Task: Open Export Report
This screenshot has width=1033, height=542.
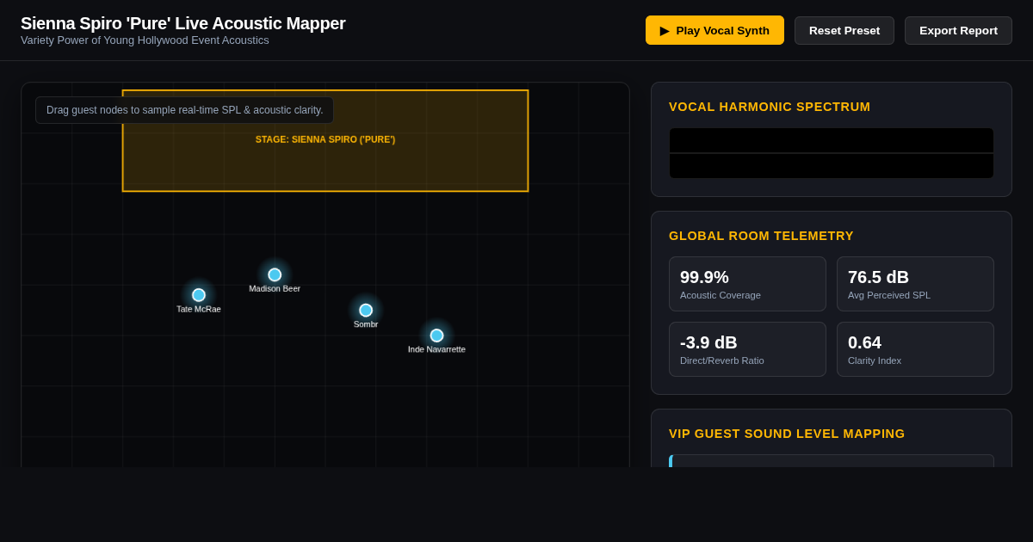Action: [958, 30]
